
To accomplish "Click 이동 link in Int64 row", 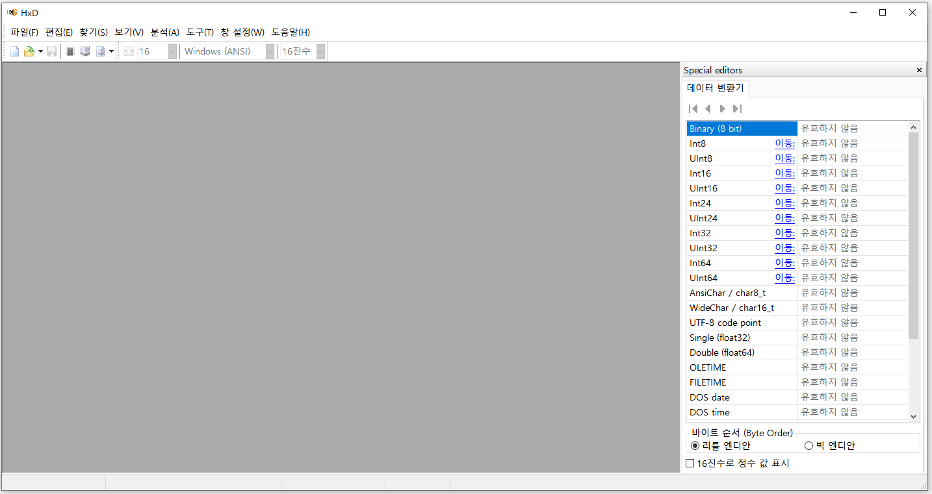I will (x=784, y=263).
